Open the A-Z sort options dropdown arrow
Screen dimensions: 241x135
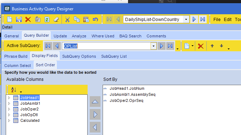tap(21, 92)
